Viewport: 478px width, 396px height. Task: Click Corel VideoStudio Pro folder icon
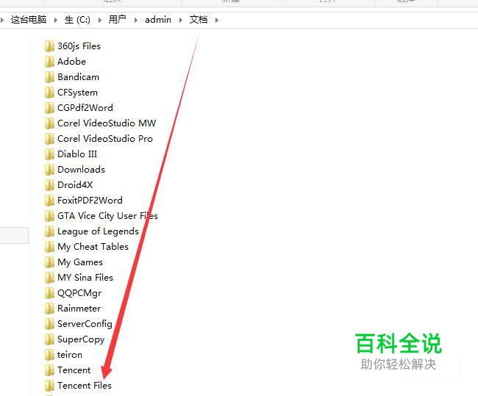(x=49, y=139)
